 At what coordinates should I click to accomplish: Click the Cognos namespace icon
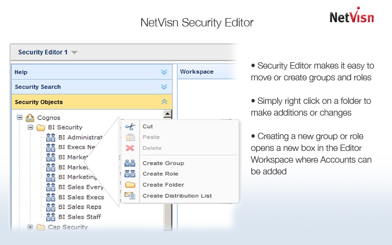point(30,118)
